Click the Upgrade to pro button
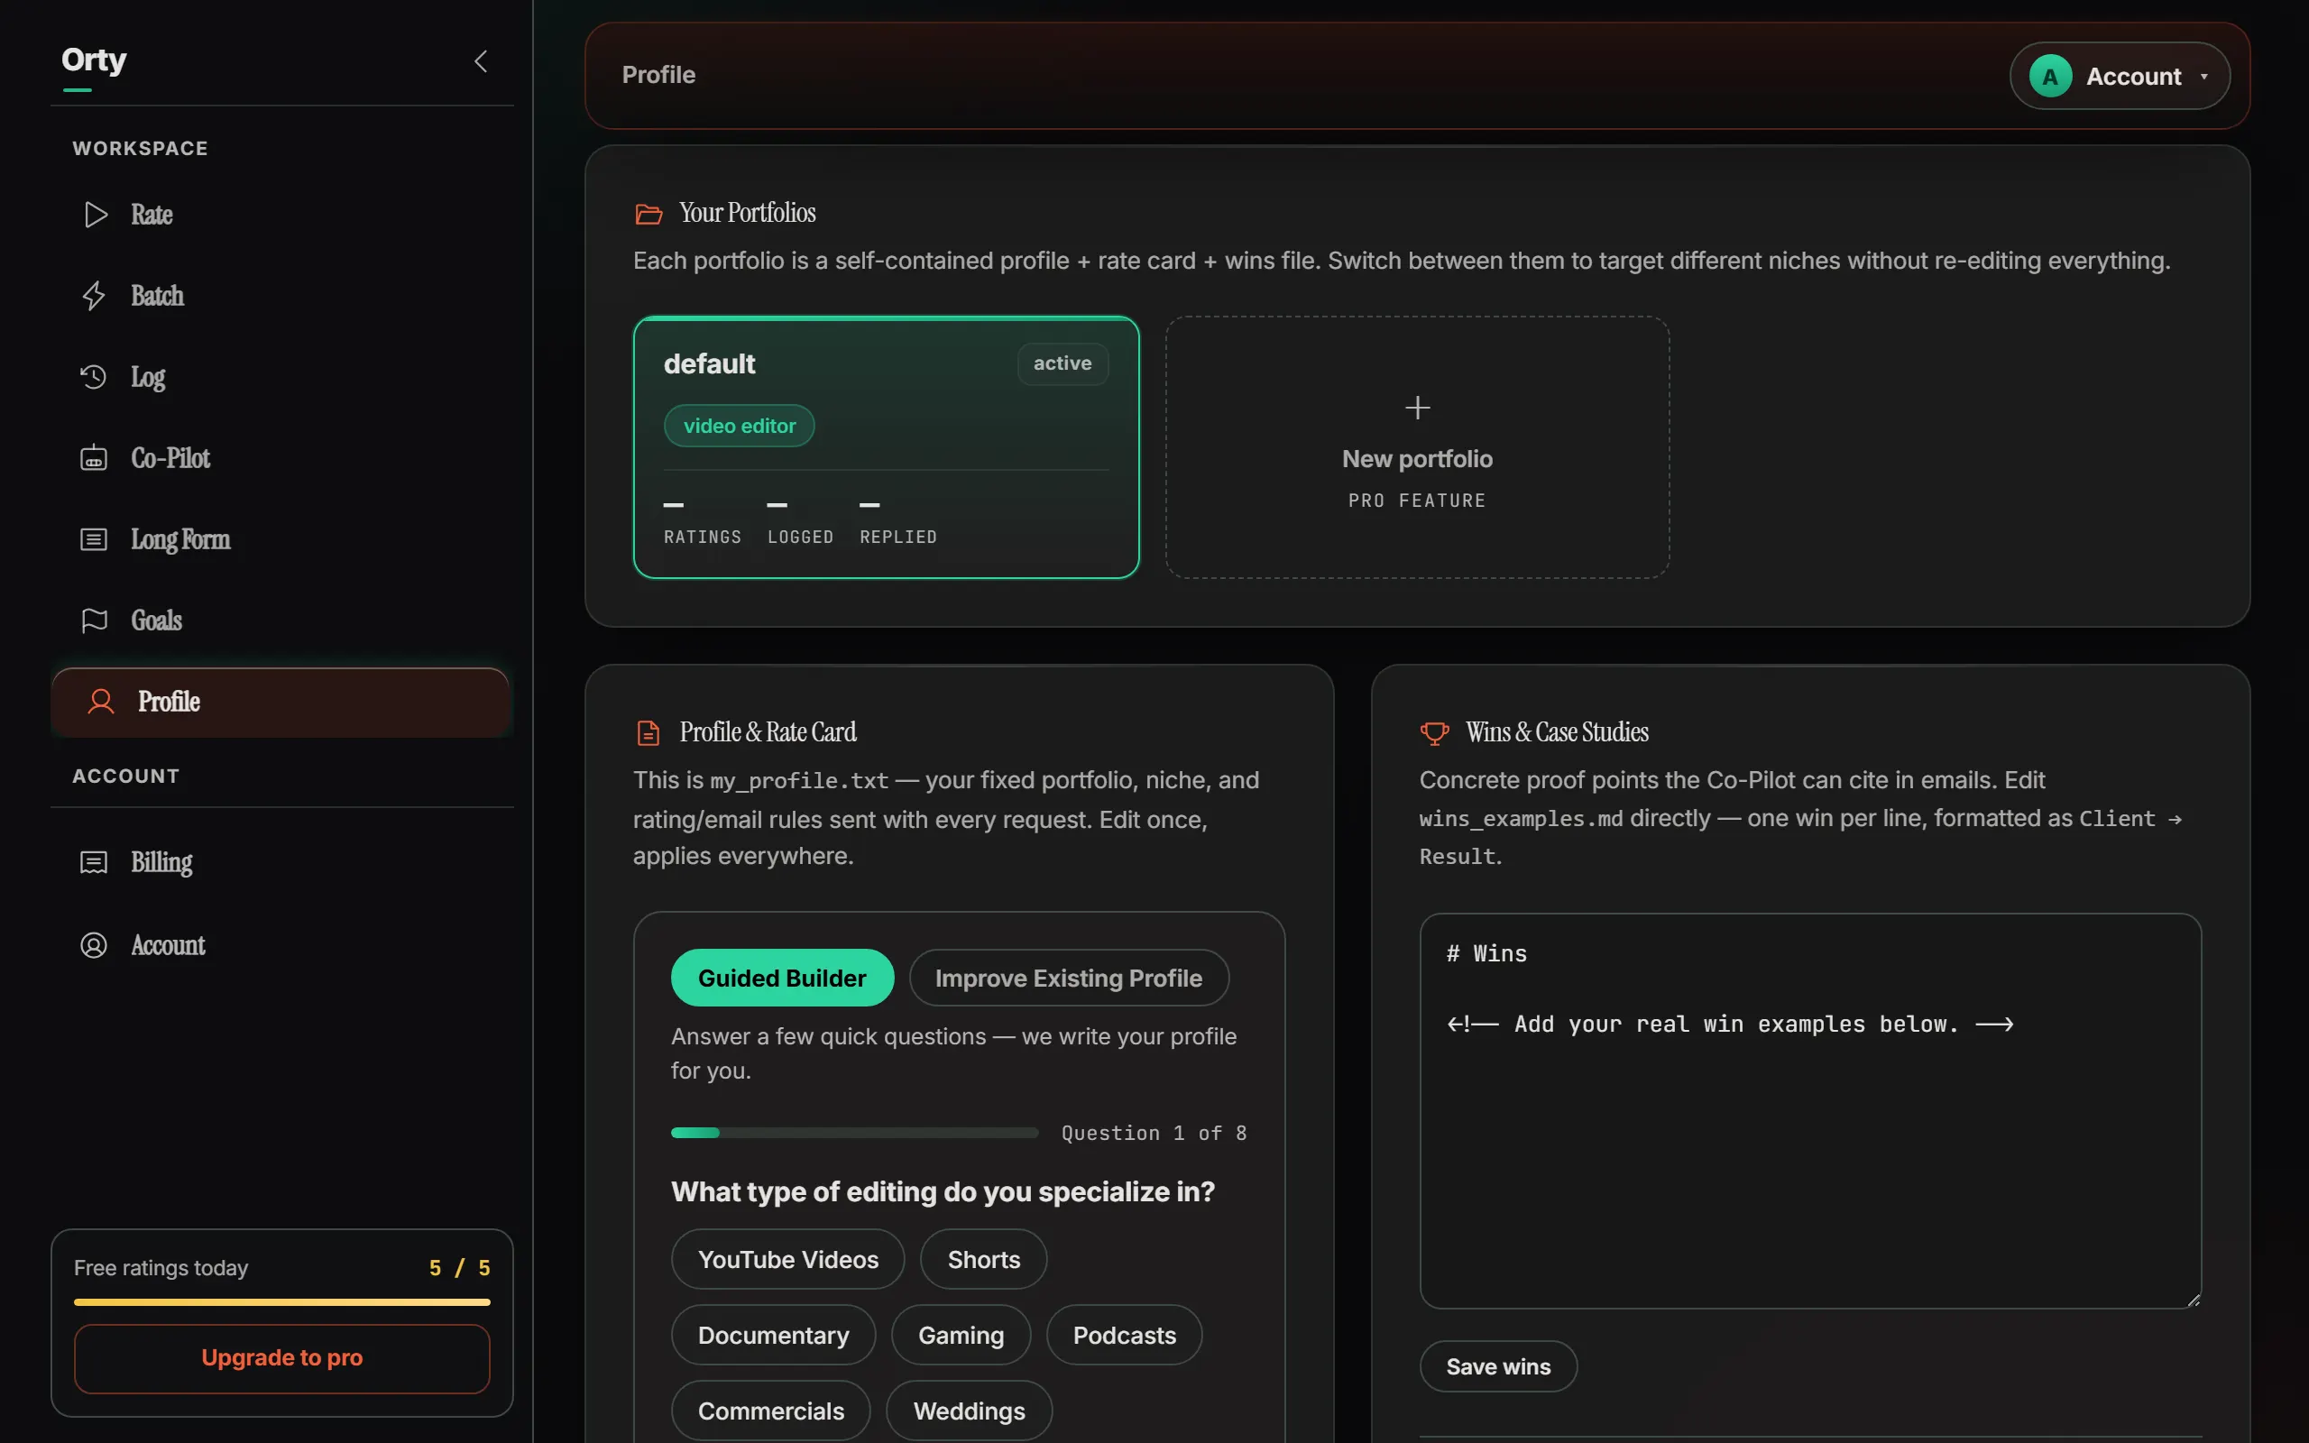 tap(281, 1357)
